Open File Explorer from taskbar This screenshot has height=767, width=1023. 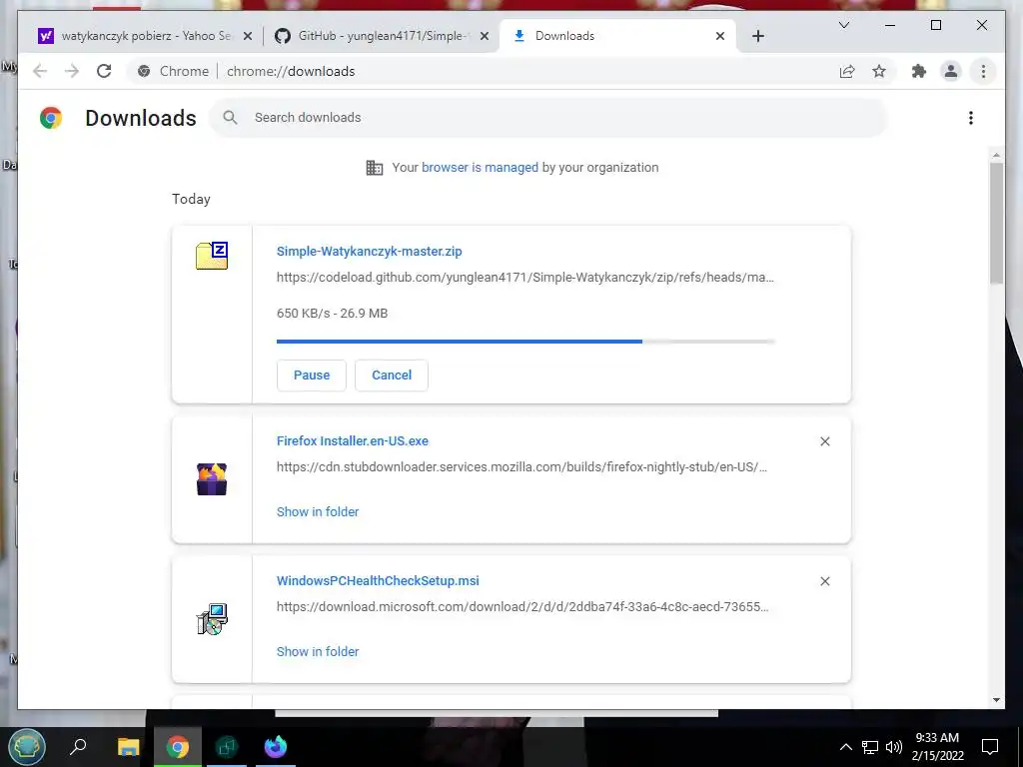click(128, 747)
